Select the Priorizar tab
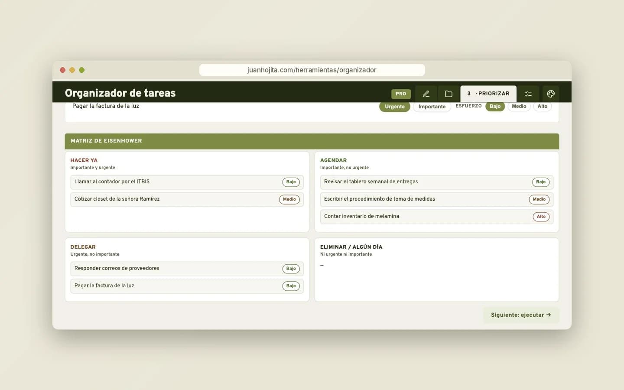Image resolution: width=624 pixels, height=390 pixels. pos(488,94)
